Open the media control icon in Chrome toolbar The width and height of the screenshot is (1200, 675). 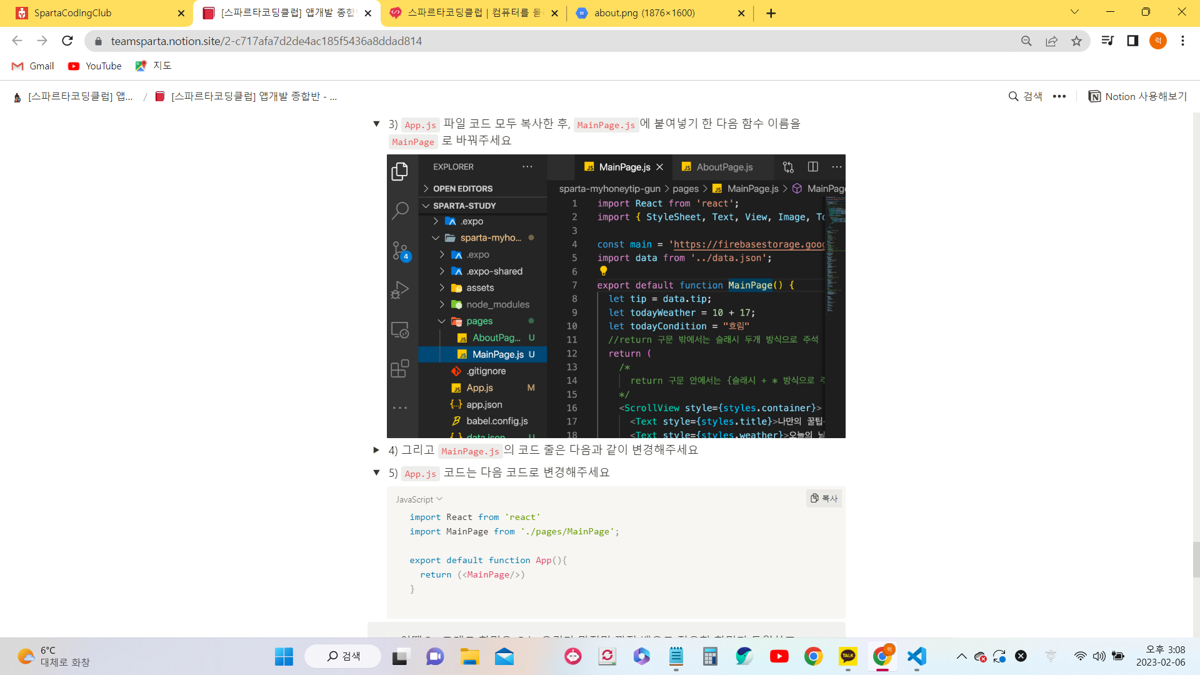pyautogui.click(x=1107, y=41)
